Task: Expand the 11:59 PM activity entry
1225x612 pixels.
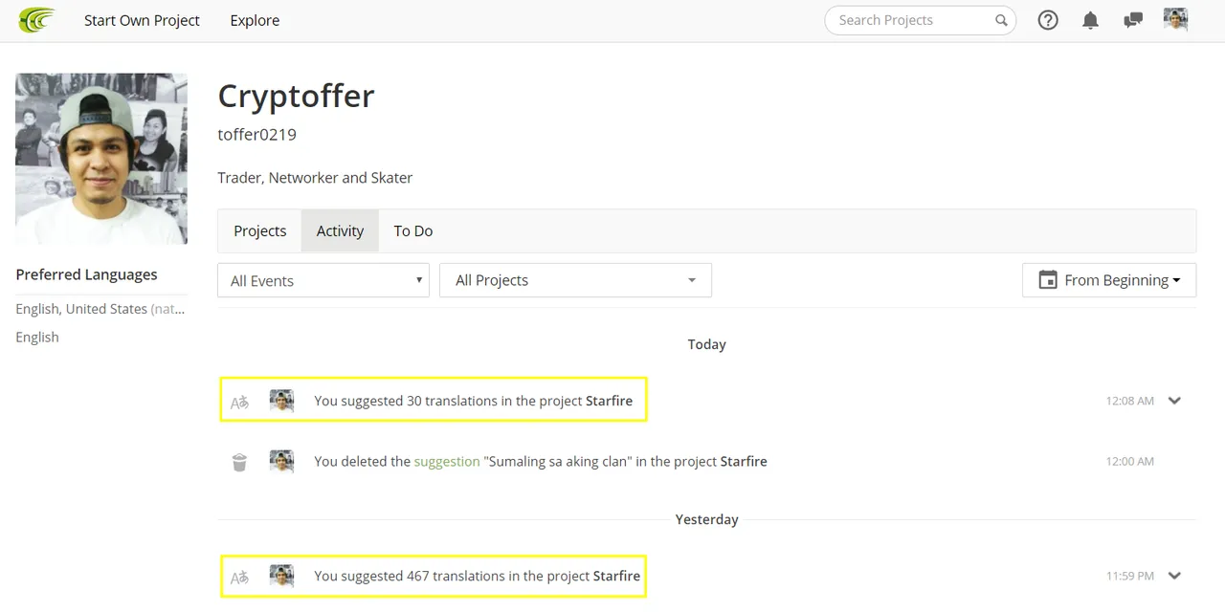Action: coord(1174,576)
